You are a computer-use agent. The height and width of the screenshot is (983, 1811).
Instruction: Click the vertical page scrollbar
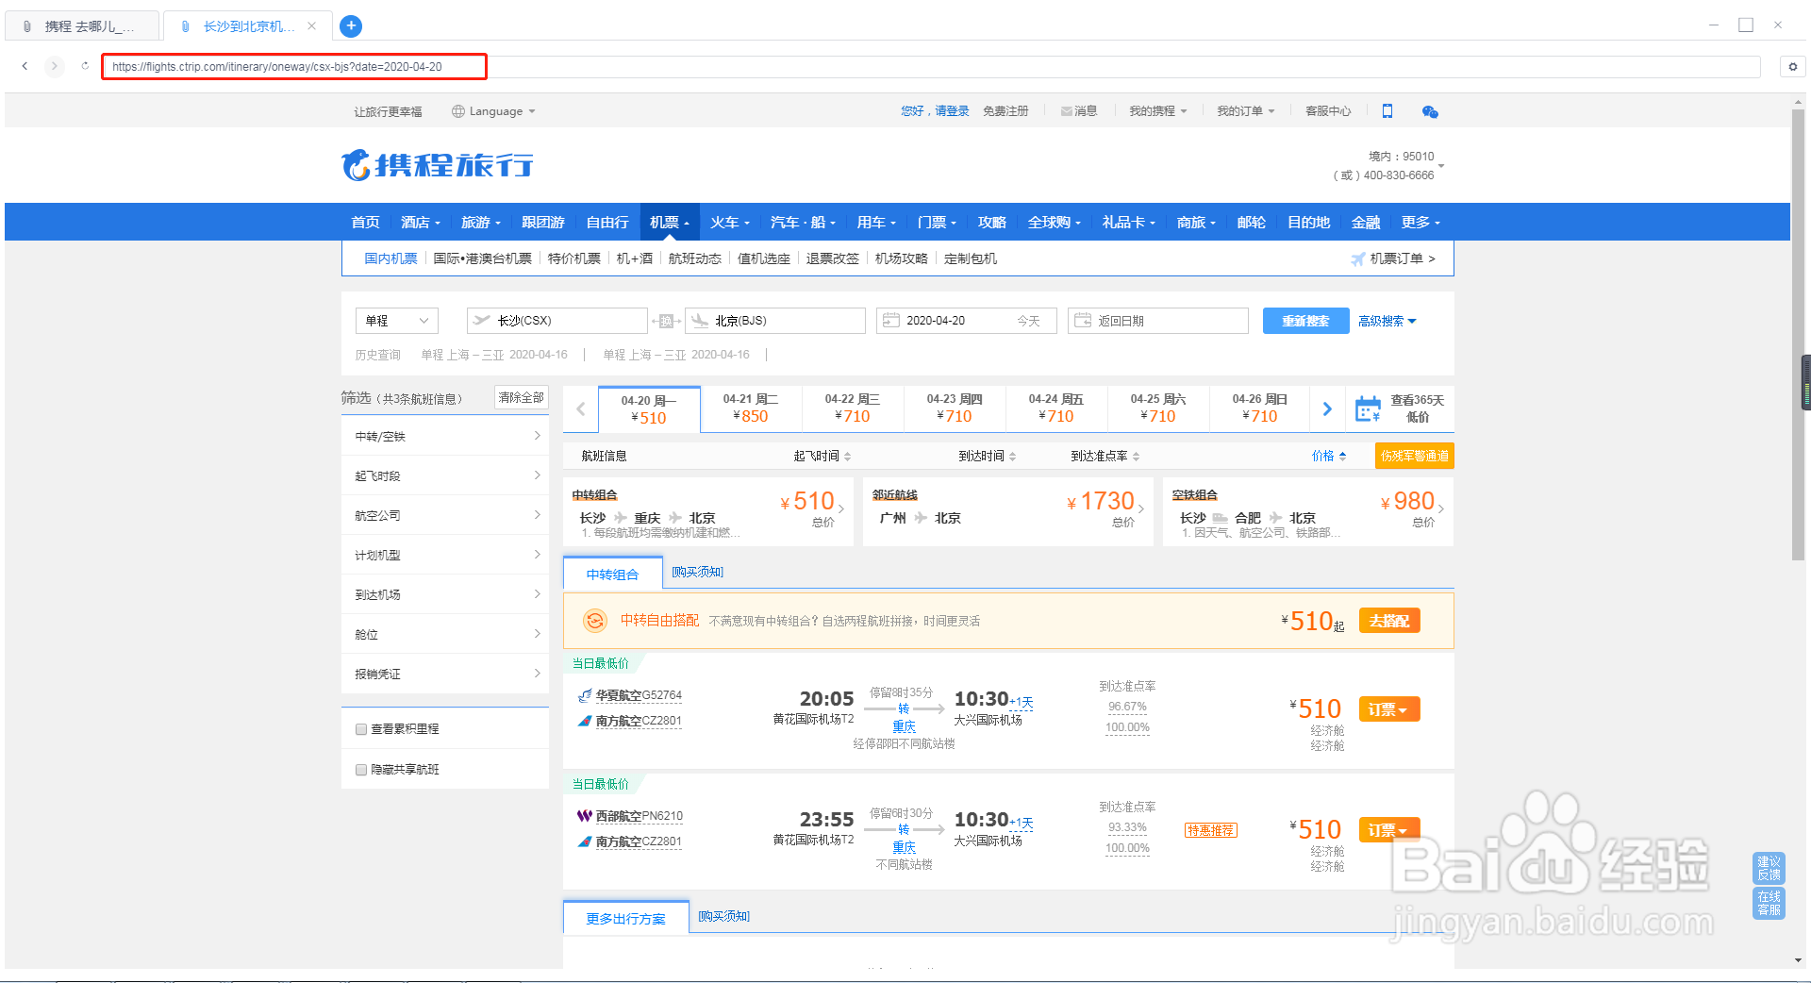coord(1798,335)
